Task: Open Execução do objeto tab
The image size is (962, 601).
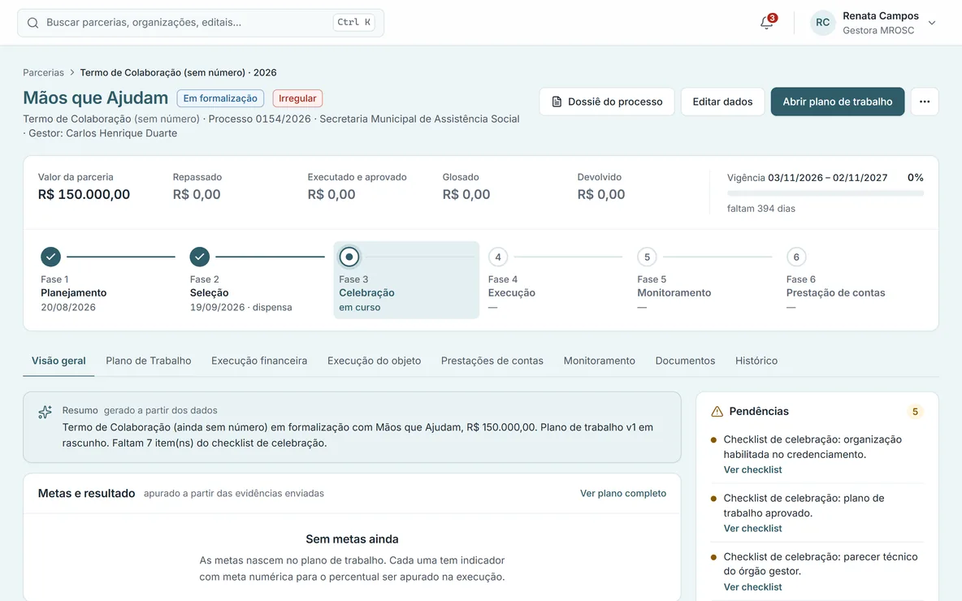Action: click(375, 361)
